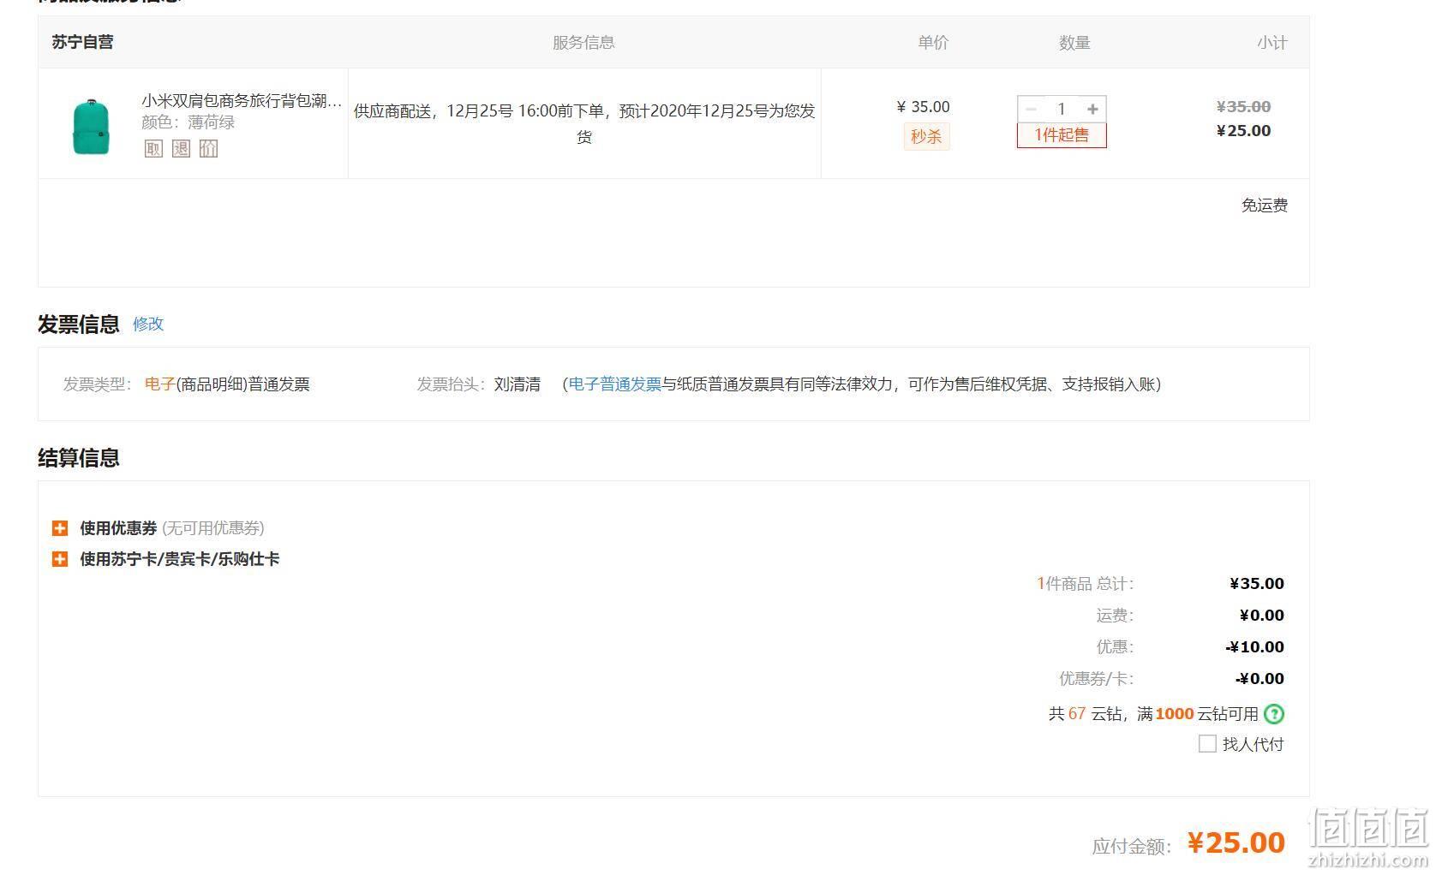Click the 颜色：薄荷绿 color spec text
This screenshot has width=1436, height=875.
coord(188,122)
